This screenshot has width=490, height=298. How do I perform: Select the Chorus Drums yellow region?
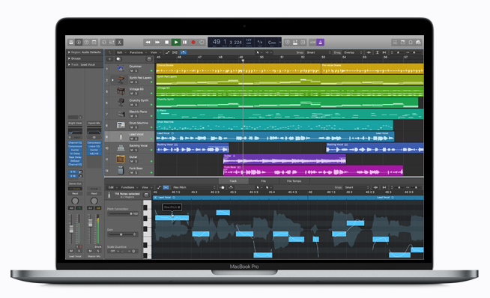click(x=238, y=69)
